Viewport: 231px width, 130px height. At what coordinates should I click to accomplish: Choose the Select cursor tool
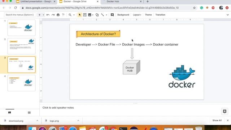point(79,15)
